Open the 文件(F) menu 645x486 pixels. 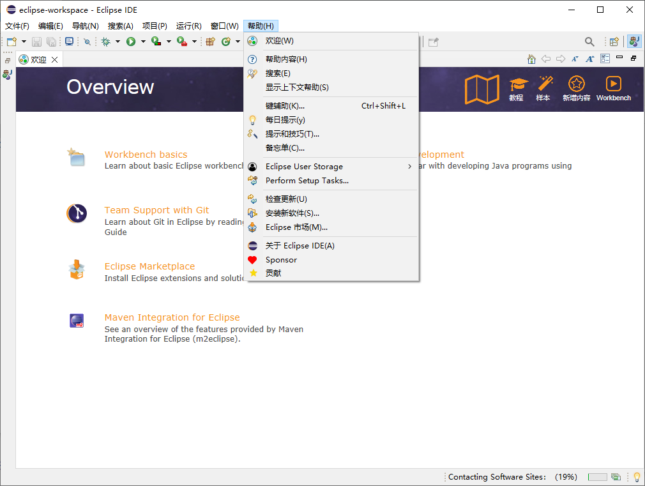(x=17, y=26)
